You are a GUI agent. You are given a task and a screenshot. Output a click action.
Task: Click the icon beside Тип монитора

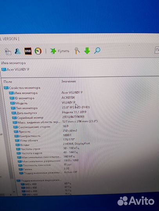pyautogui.click(x=13, y=108)
